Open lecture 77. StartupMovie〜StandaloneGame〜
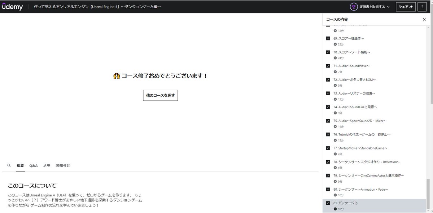The image size is (433, 213). click(360, 148)
